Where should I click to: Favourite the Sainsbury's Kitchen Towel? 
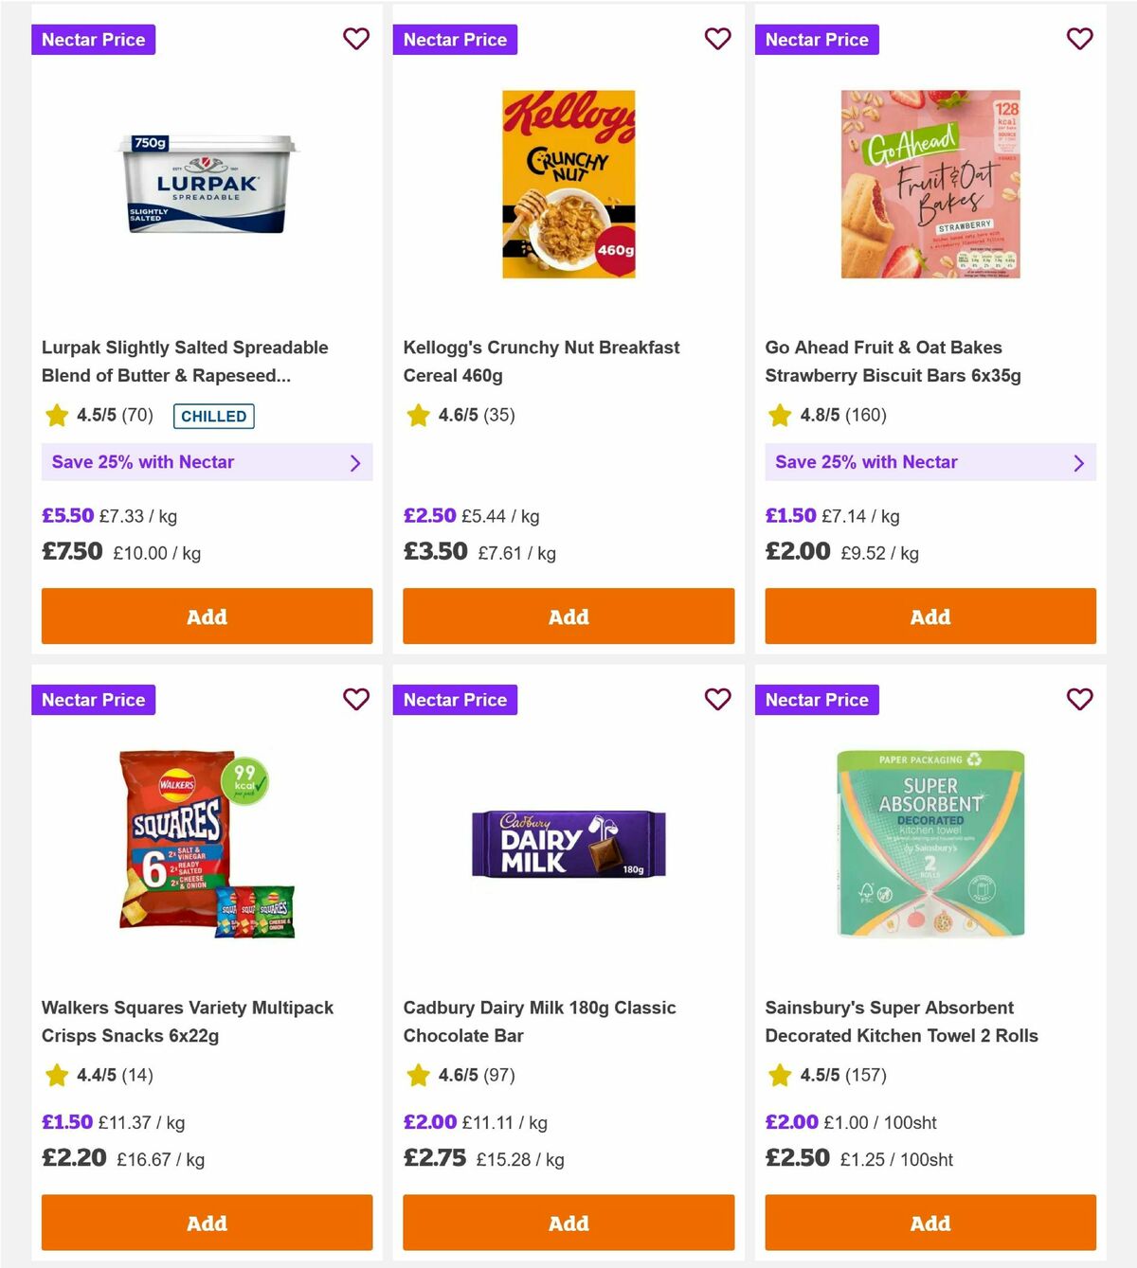[1080, 700]
